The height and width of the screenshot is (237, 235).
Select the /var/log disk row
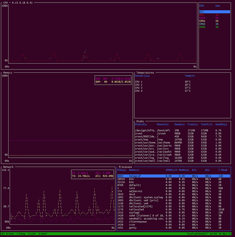coord(182,158)
